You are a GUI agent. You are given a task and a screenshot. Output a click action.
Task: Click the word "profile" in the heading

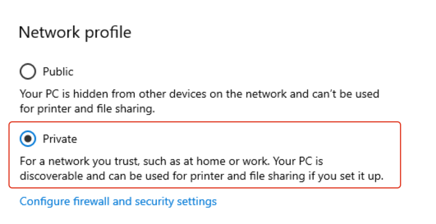point(108,33)
